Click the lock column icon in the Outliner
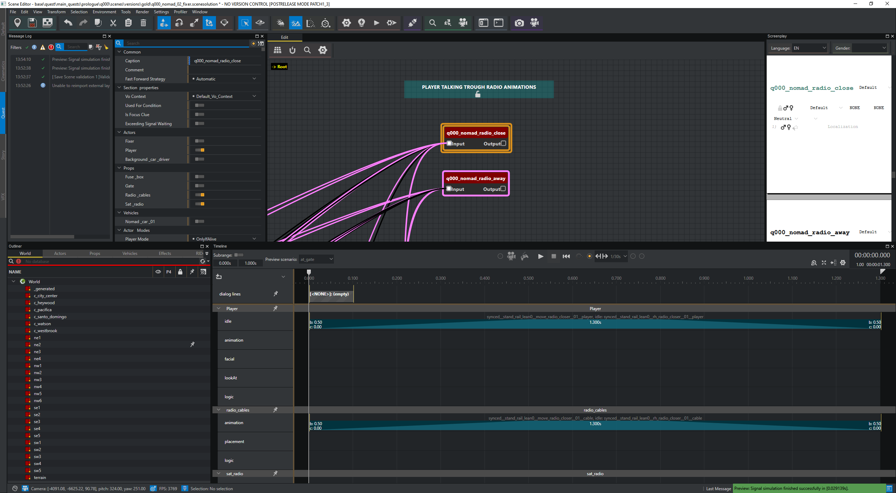 [180, 272]
